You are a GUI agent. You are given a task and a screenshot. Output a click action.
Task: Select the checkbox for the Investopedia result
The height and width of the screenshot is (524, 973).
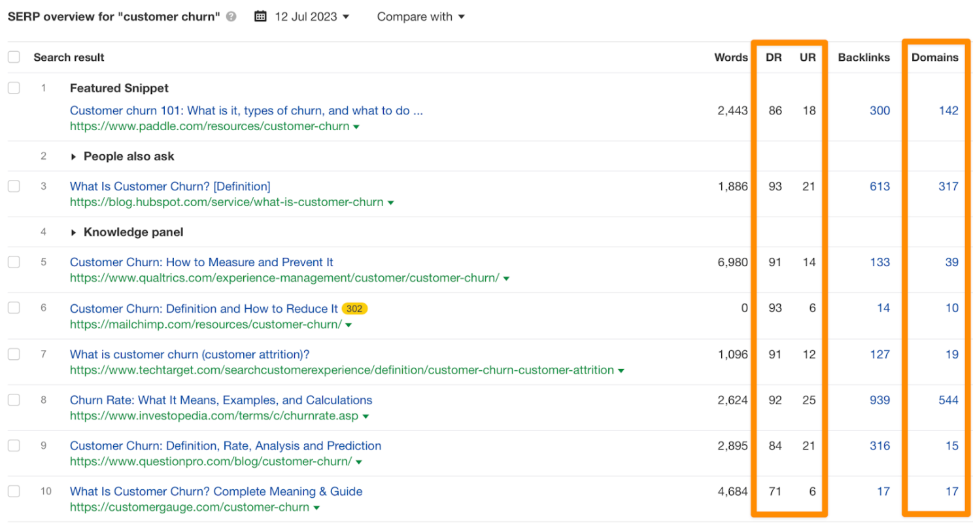click(14, 400)
